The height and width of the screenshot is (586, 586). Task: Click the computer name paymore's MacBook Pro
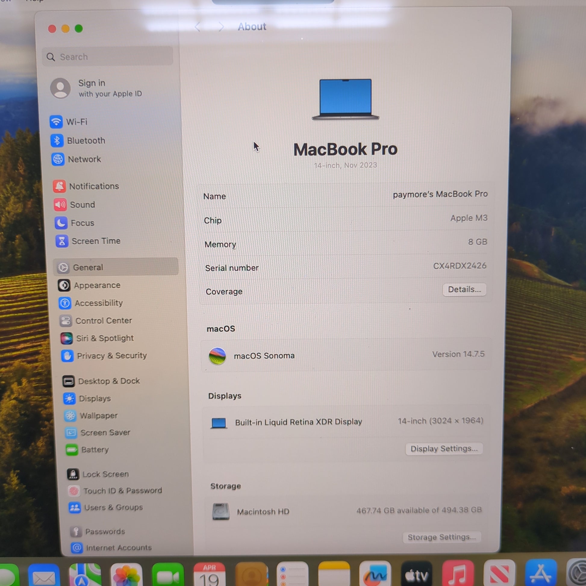(440, 194)
